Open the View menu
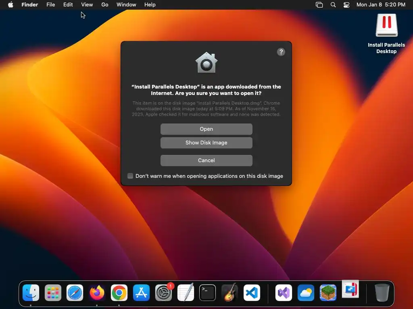 coord(87,4)
